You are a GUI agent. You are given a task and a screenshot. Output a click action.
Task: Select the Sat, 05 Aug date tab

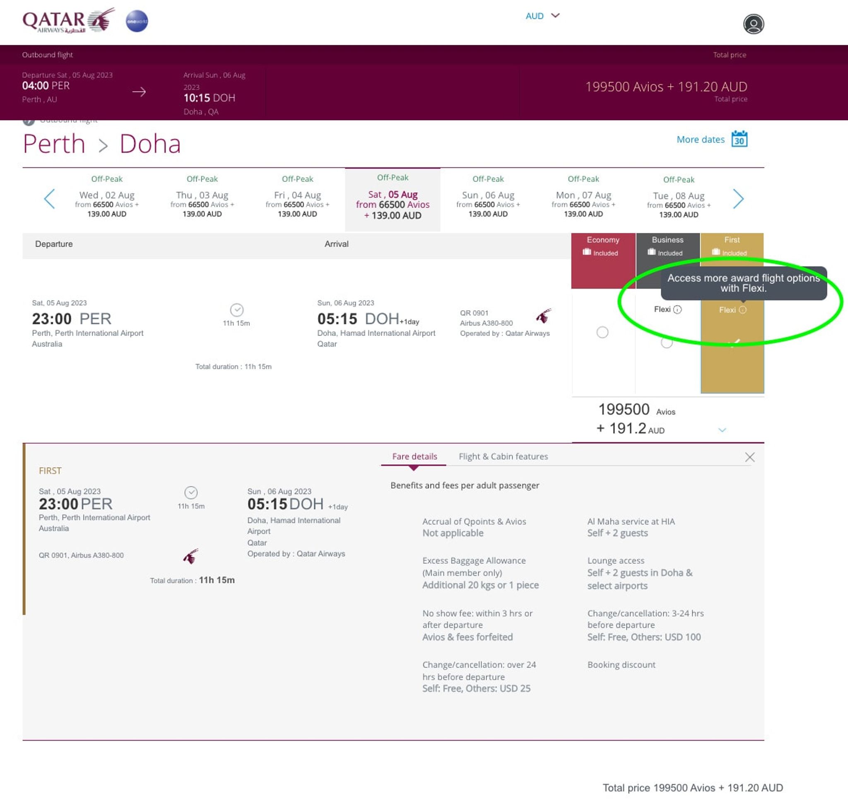click(x=393, y=199)
